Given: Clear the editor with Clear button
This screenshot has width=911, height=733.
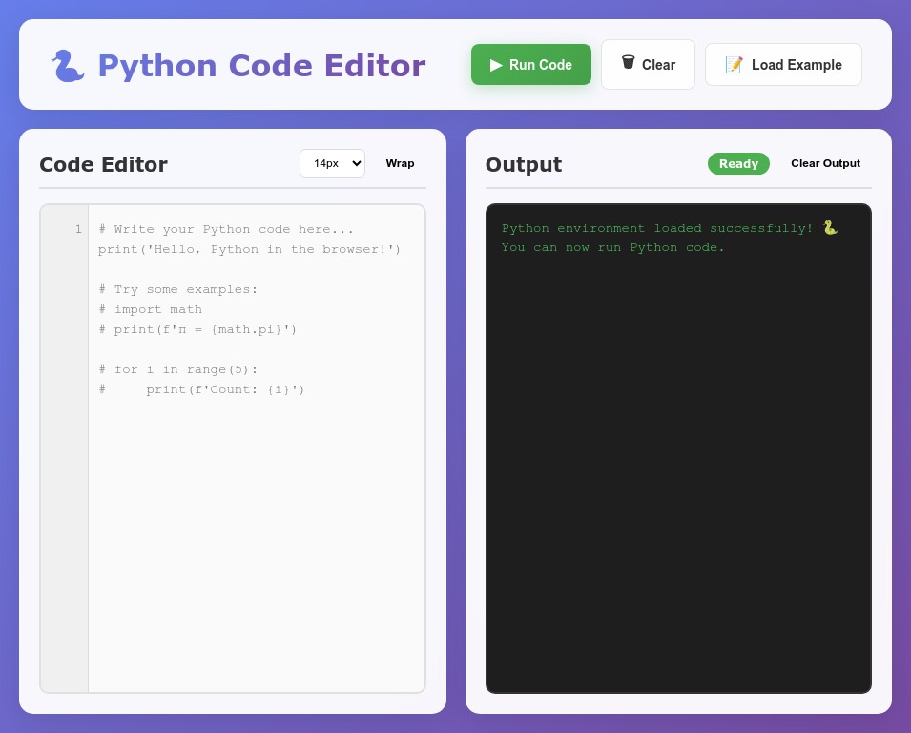Looking at the screenshot, I should [x=648, y=65].
